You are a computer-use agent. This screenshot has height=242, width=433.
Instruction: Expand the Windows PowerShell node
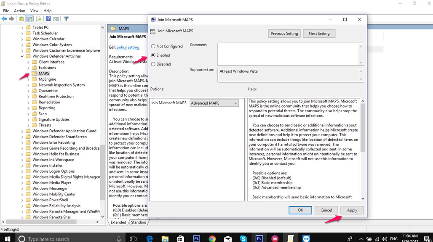coord(22,200)
